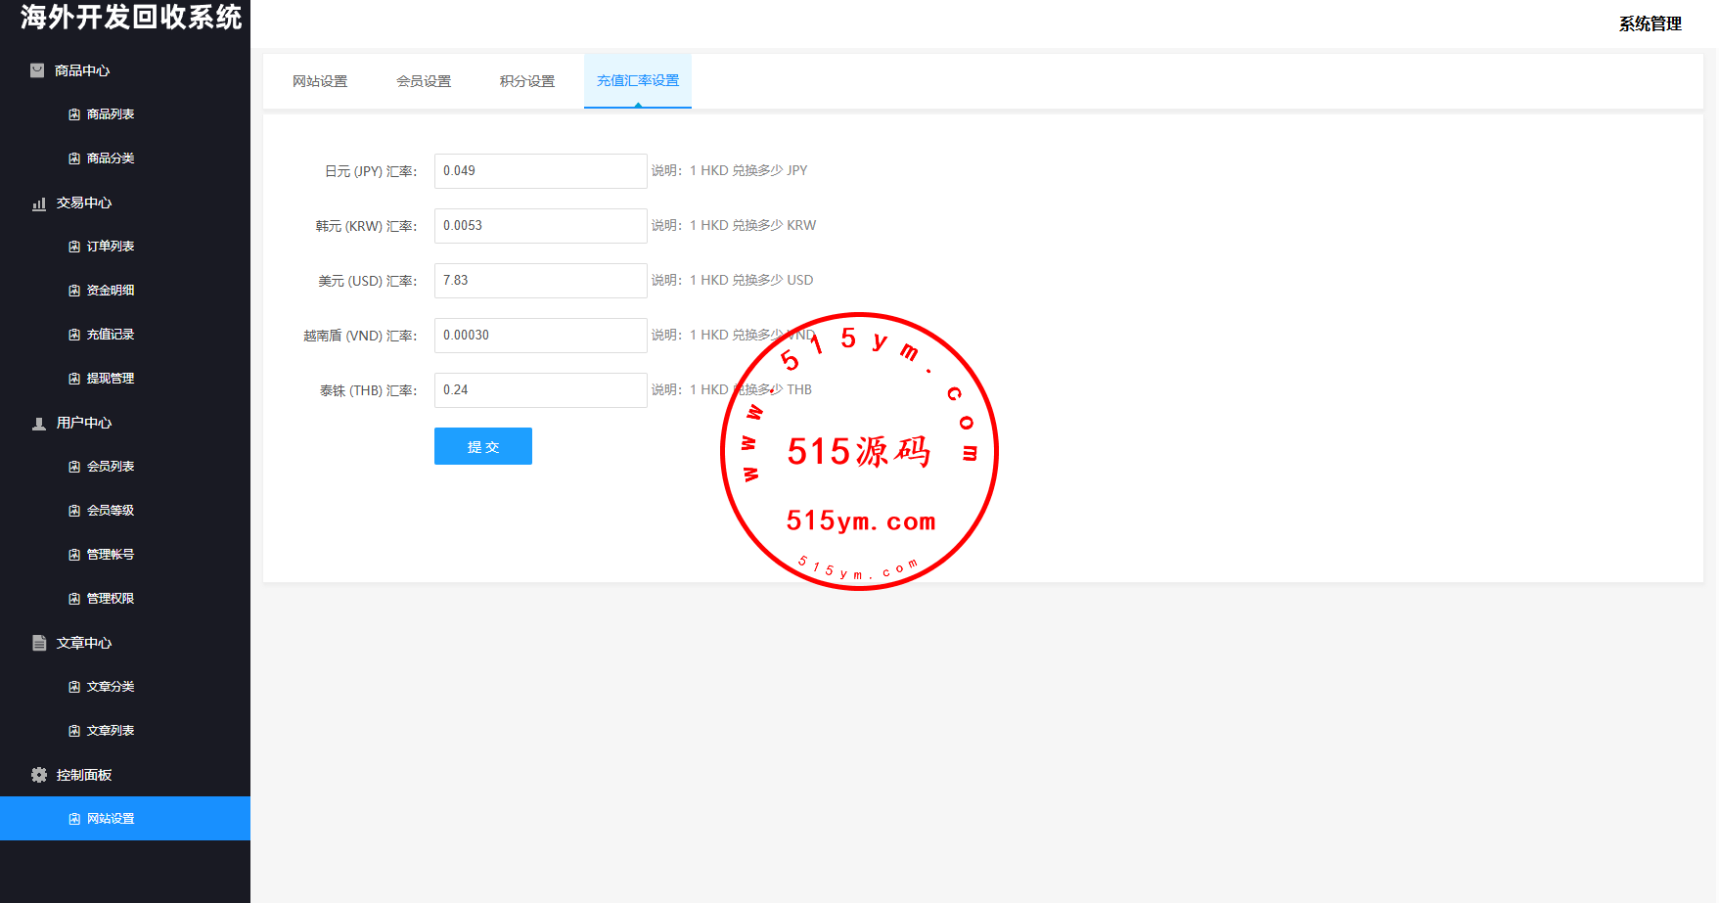
Task: Collapse the 用户中心 menu group
Action: 84,423
